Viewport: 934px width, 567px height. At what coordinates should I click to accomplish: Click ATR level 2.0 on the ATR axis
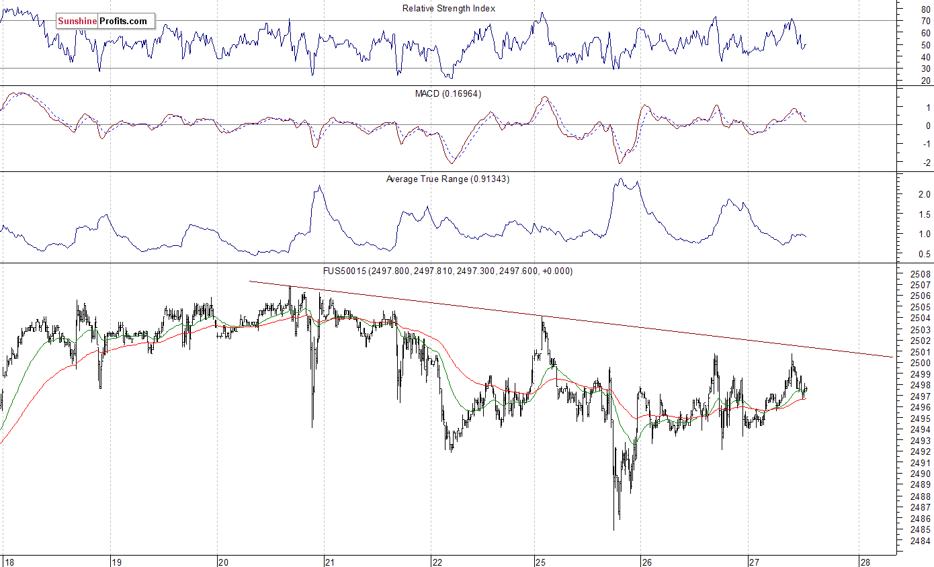925,195
